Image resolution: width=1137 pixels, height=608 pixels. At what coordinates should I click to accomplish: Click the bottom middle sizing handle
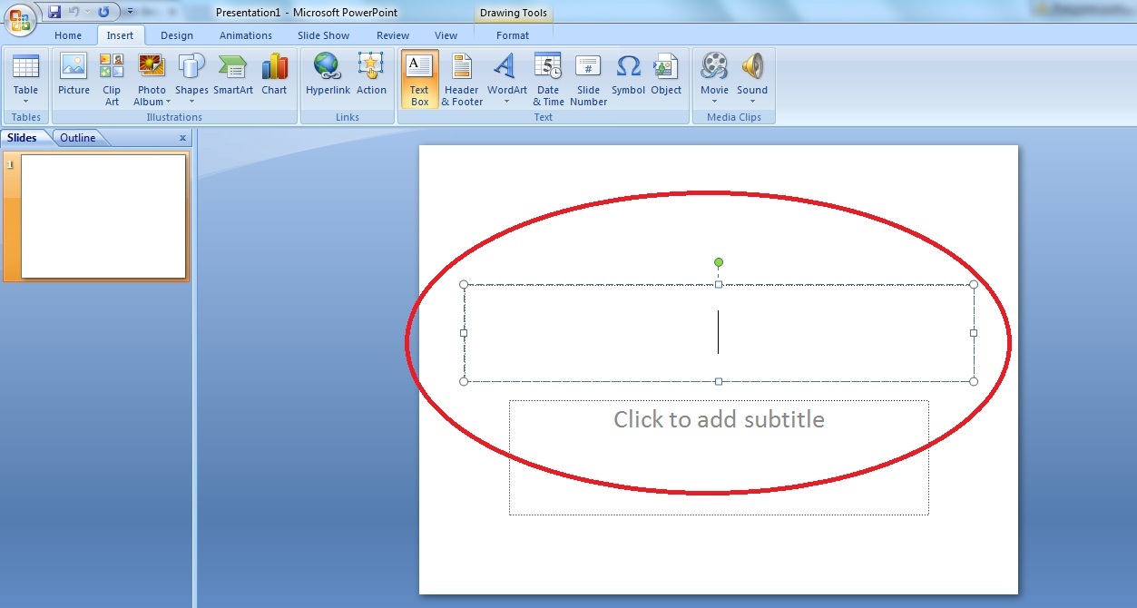point(719,381)
